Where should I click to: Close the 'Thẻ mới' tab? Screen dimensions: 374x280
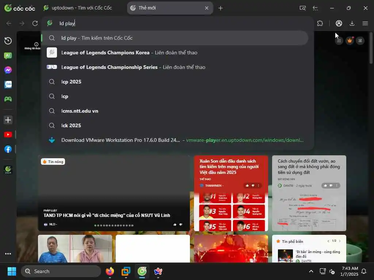207,8
